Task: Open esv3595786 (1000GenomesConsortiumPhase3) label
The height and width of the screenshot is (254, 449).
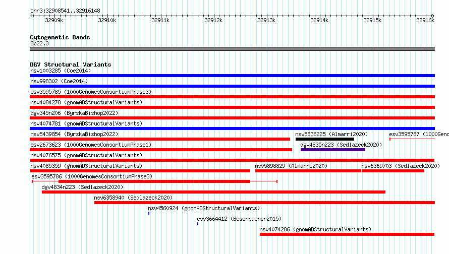Action: (x=92, y=176)
